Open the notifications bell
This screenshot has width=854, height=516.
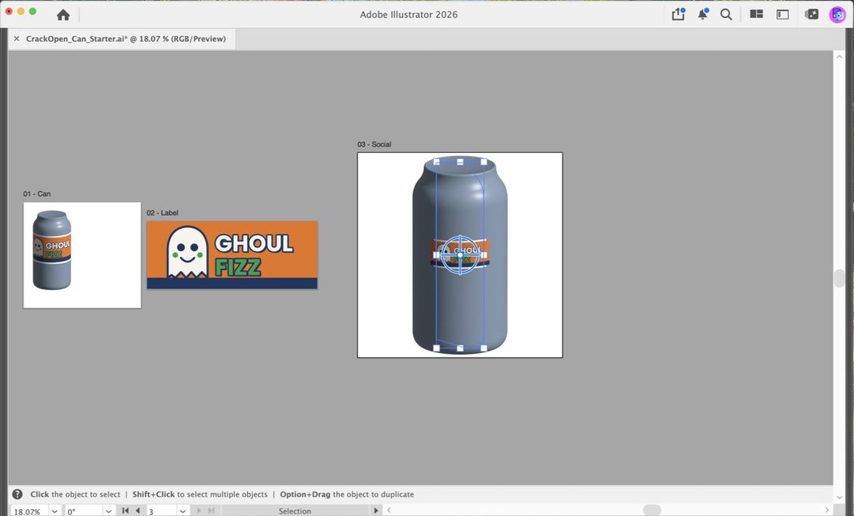703,14
